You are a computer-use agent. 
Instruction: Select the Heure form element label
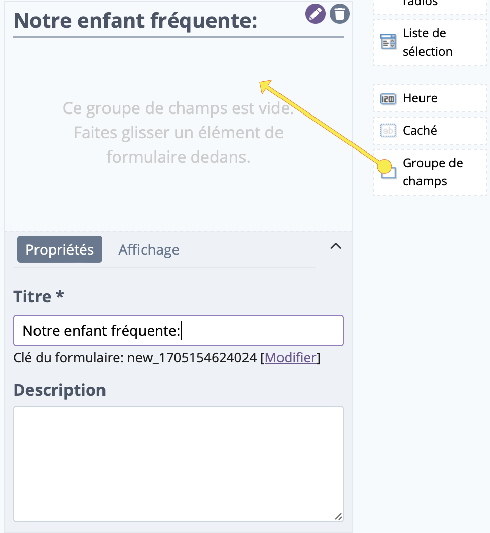(420, 98)
